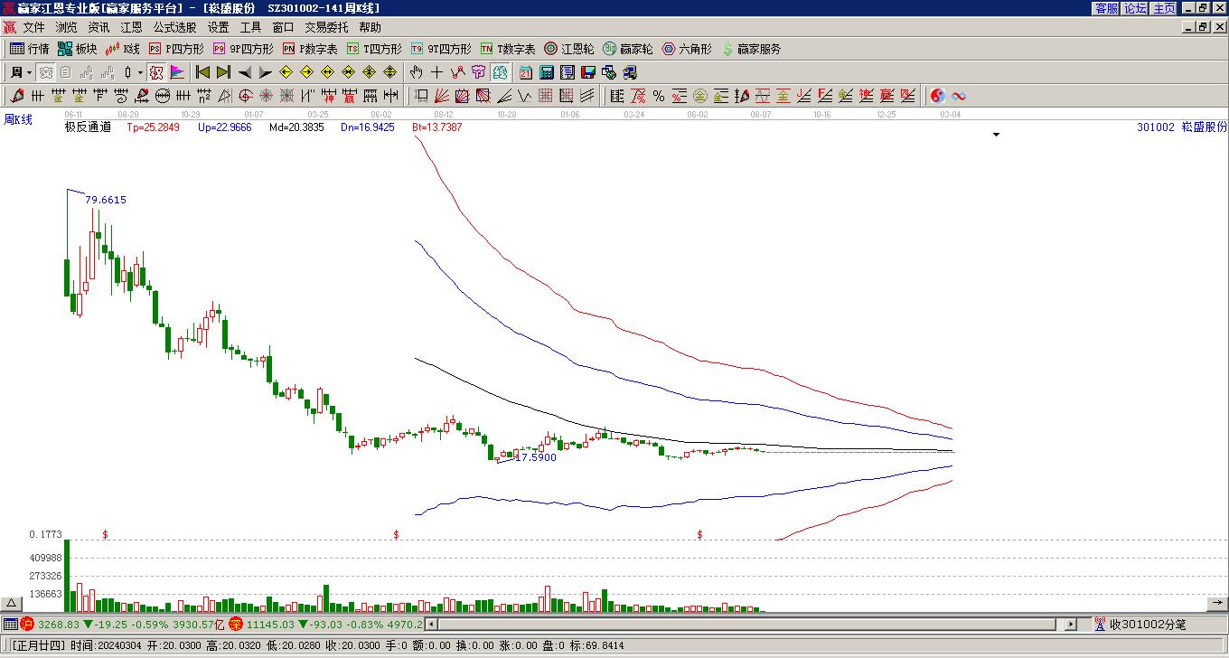The image size is (1229, 658).
Task: Jump to the last bar
Action: click(223, 72)
